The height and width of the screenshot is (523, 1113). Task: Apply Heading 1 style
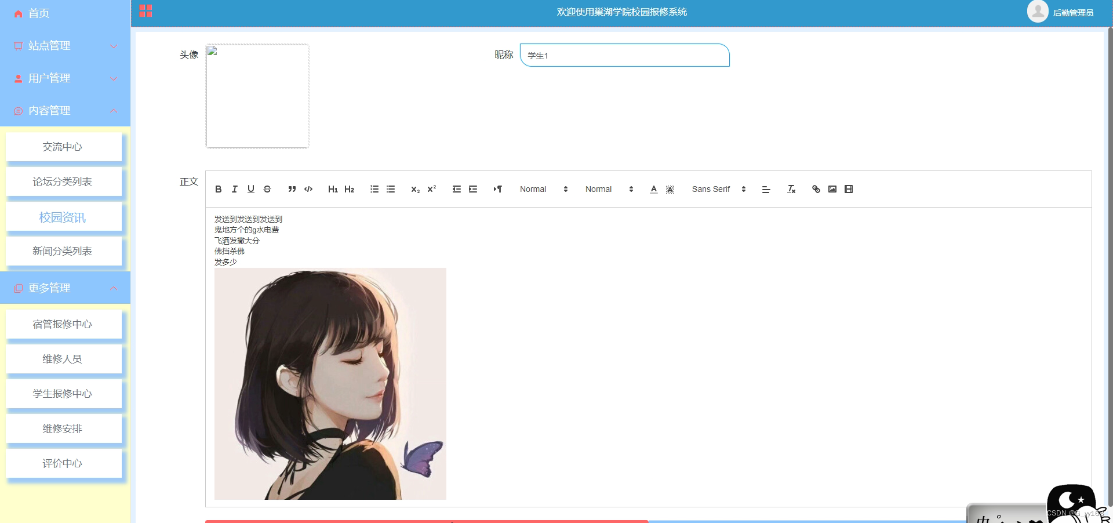click(x=333, y=189)
